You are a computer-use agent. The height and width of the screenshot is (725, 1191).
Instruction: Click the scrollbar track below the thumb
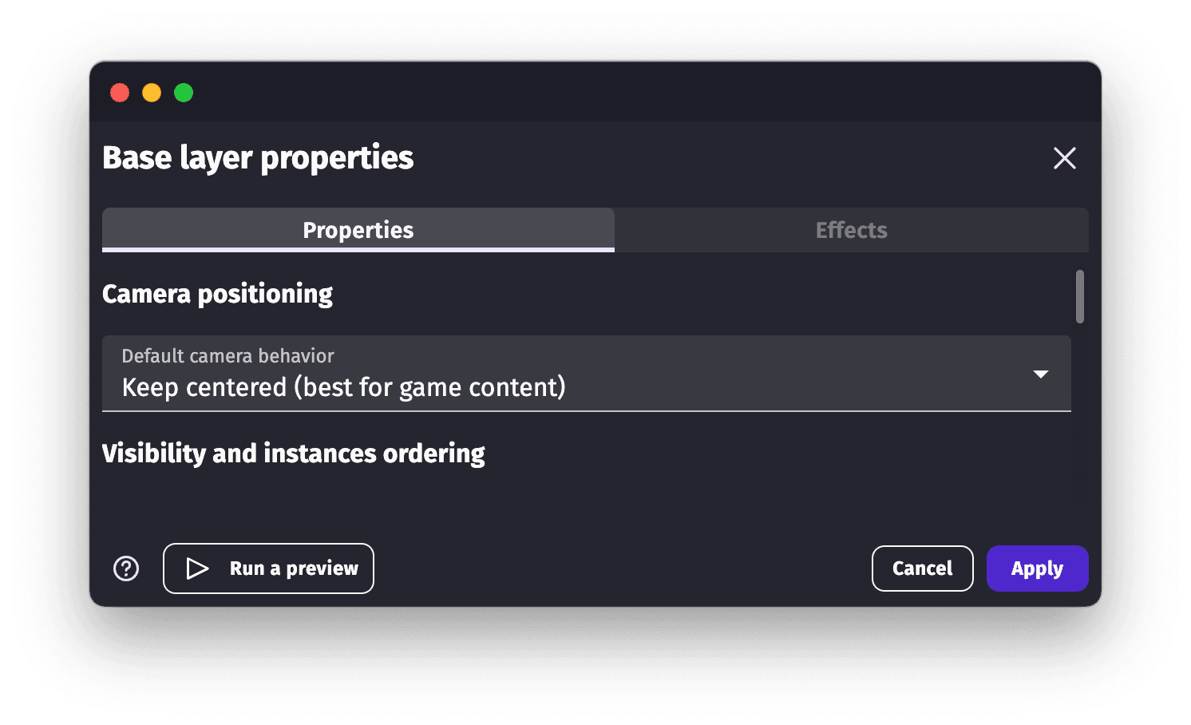1079,415
